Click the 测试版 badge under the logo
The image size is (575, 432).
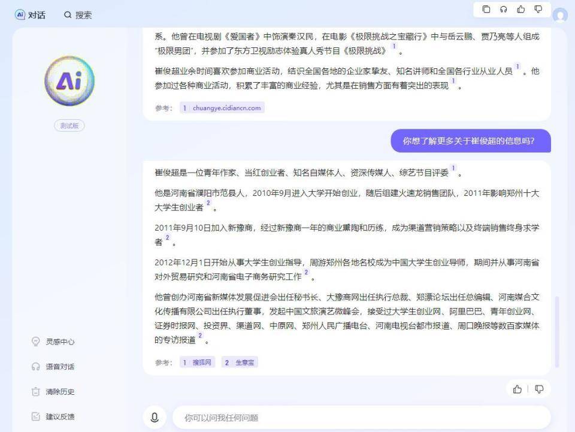(x=69, y=125)
